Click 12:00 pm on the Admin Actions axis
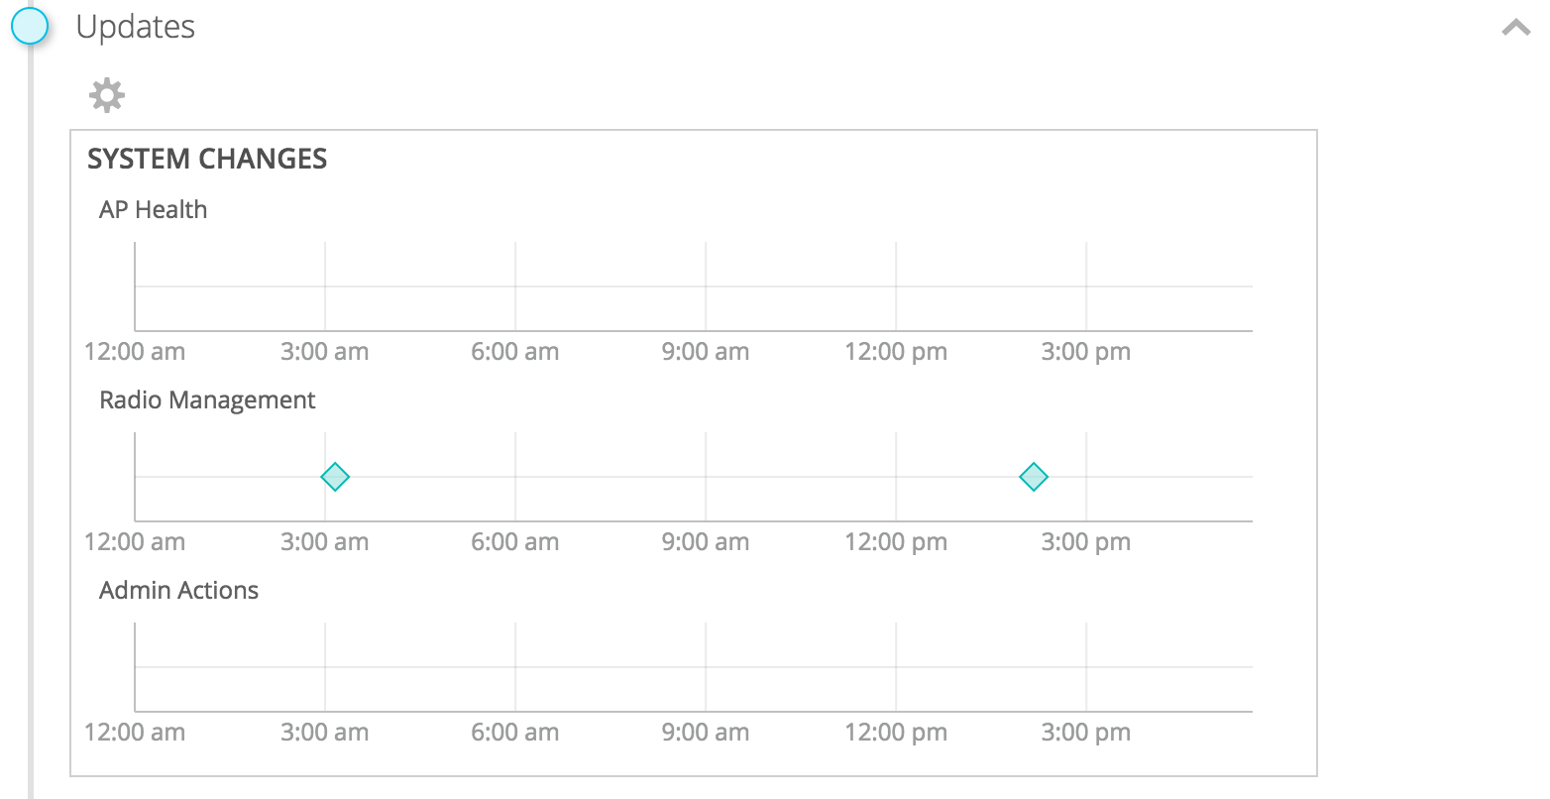 click(896, 733)
